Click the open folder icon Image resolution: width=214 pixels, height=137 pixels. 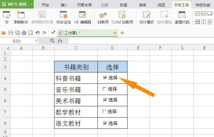4,33
